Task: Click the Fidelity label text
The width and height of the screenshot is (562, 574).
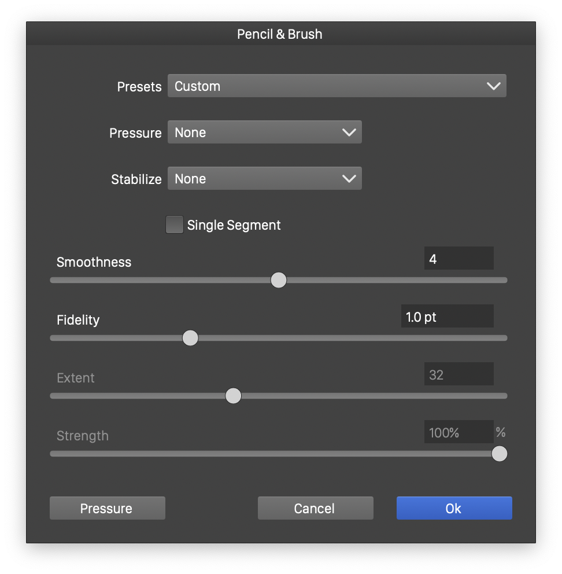Action: 78,320
